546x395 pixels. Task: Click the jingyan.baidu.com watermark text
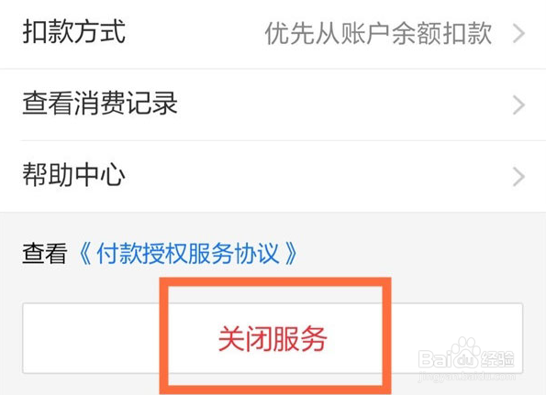pos(466,377)
